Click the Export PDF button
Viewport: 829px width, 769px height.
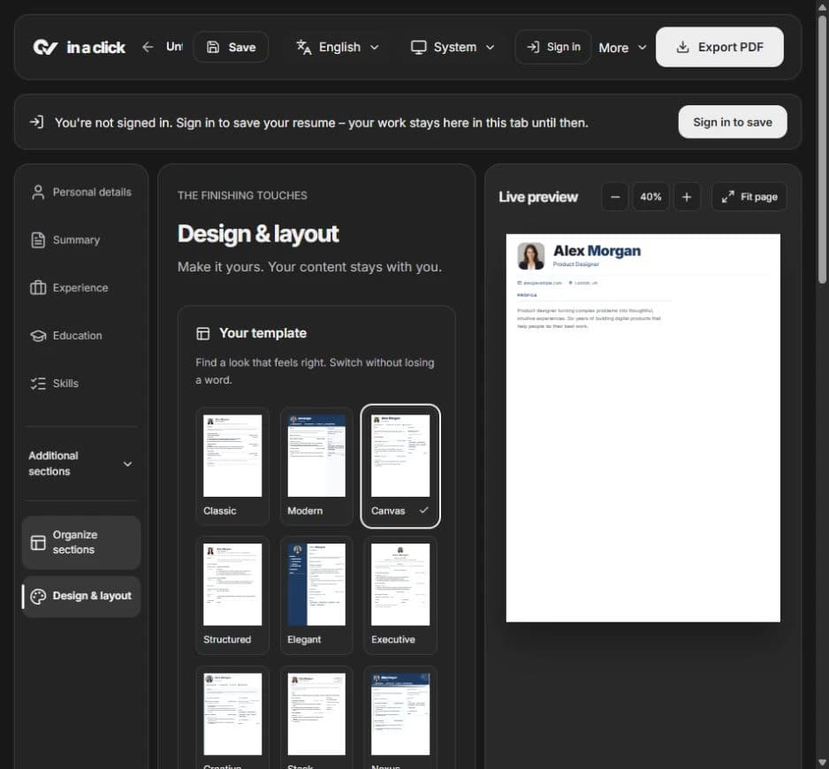(719, 47)
